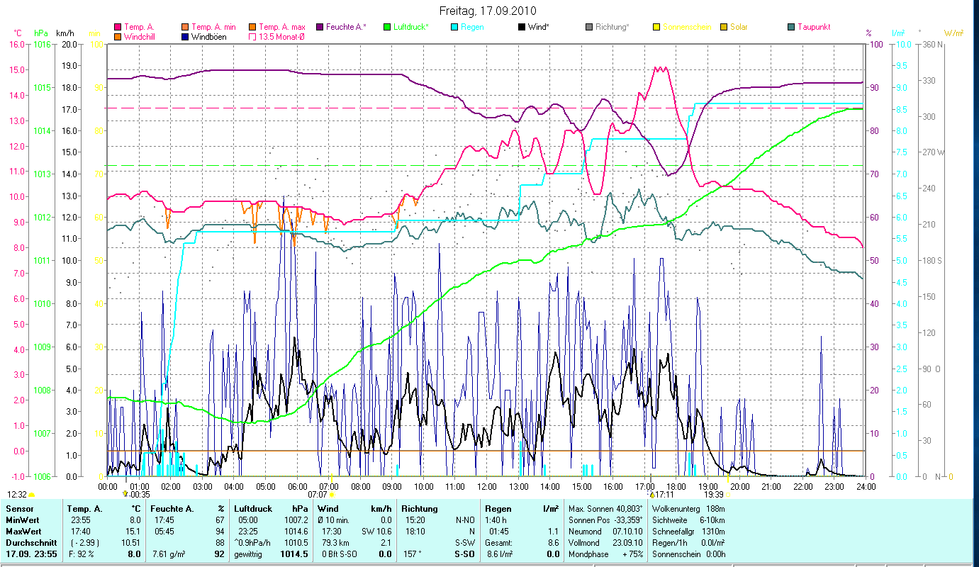Click the sun icon beside 12:32
The height and width of the screenshot is (567, 979).
(31, 495)
